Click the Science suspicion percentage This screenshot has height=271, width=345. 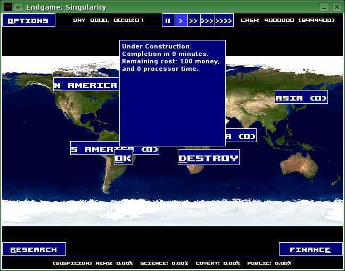pyautogui.click(x=164, y=263)
